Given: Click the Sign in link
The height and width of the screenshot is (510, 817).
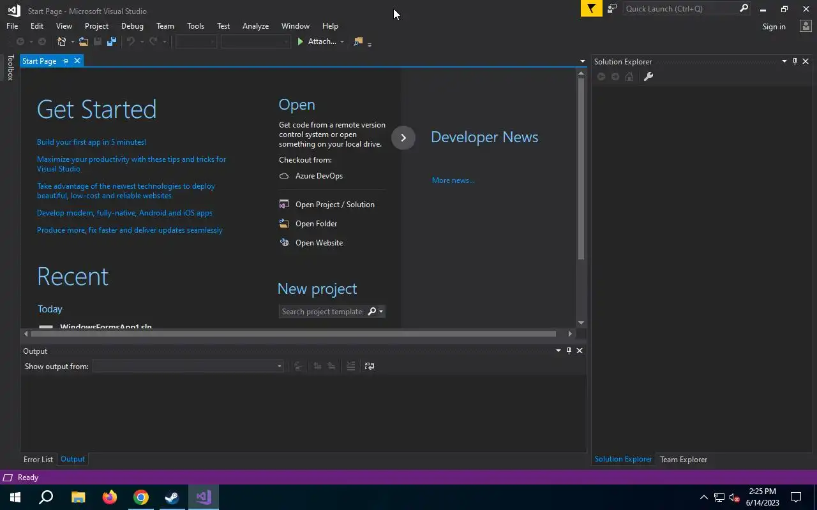Looking at the screenshot, I should [x=774, y=27].
